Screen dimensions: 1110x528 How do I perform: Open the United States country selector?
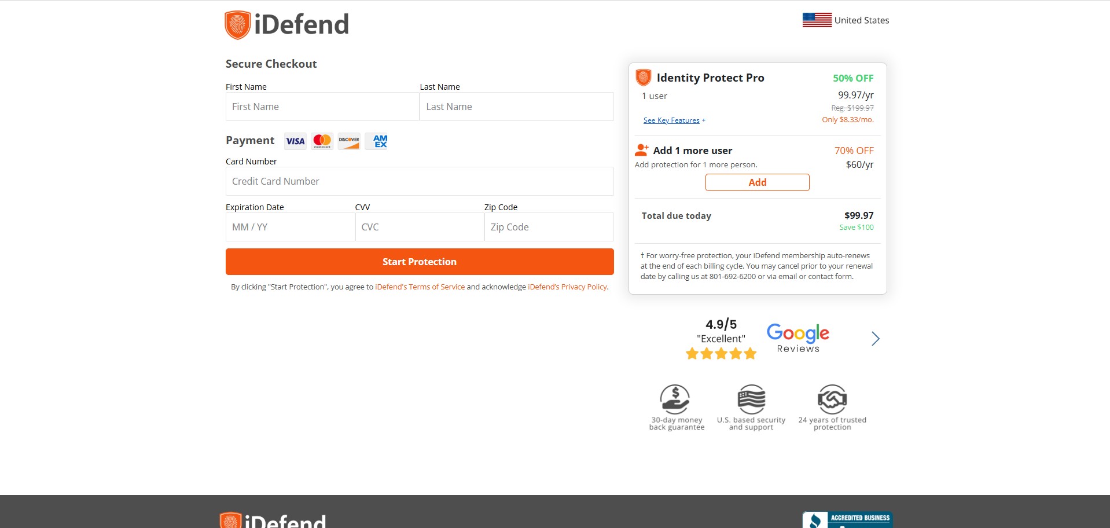[861, 20]
